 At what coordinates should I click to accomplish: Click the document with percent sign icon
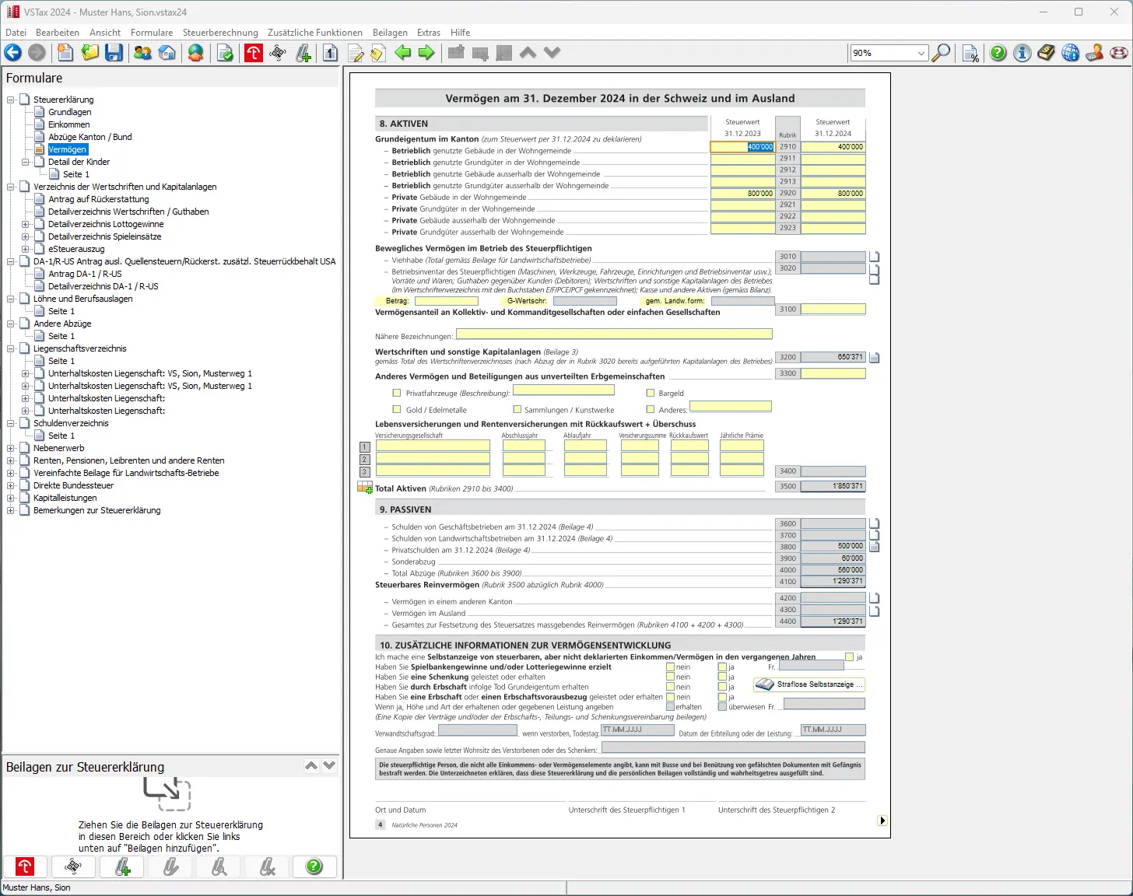point(970,53)
